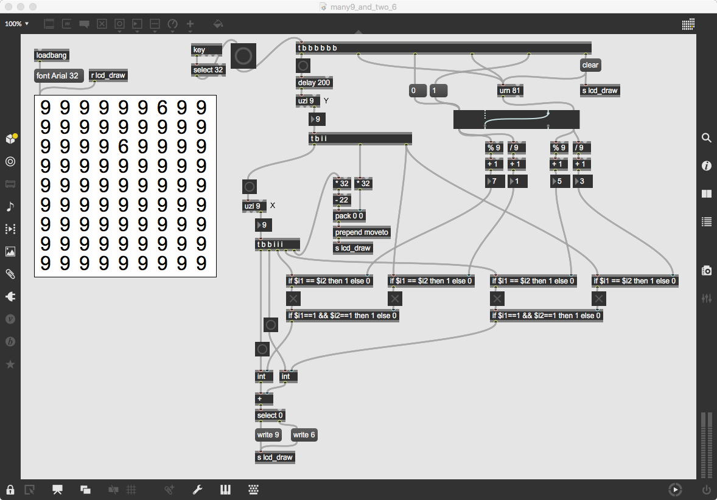
Task: Click the 'write 9' message box
Action: pyautogui.click(x=268, y=435)
